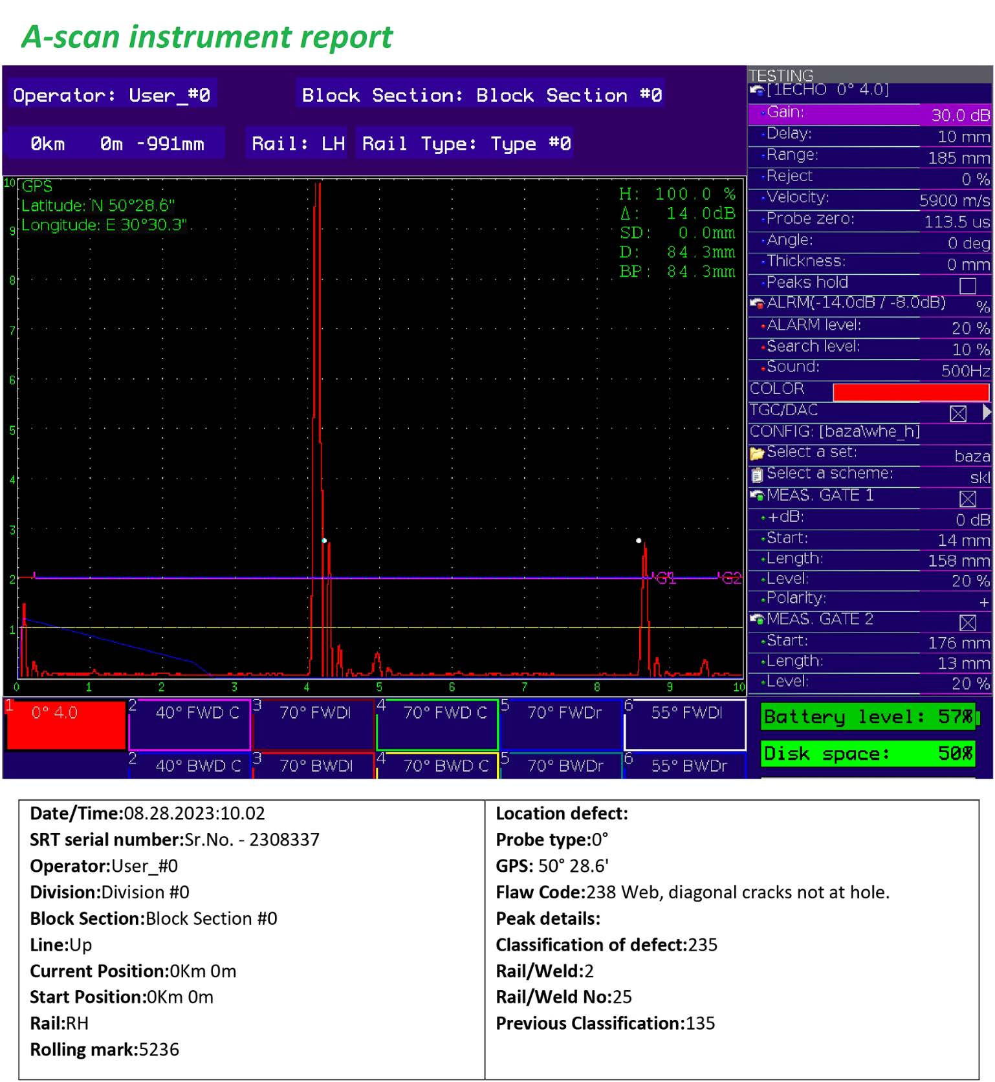This screenshot has width=995, height=1082.
Task: Select the Velocity 5900 m/s value
Action: (x=955, y=200)
